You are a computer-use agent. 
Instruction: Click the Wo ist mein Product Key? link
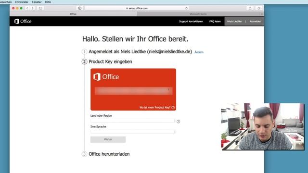155,108
